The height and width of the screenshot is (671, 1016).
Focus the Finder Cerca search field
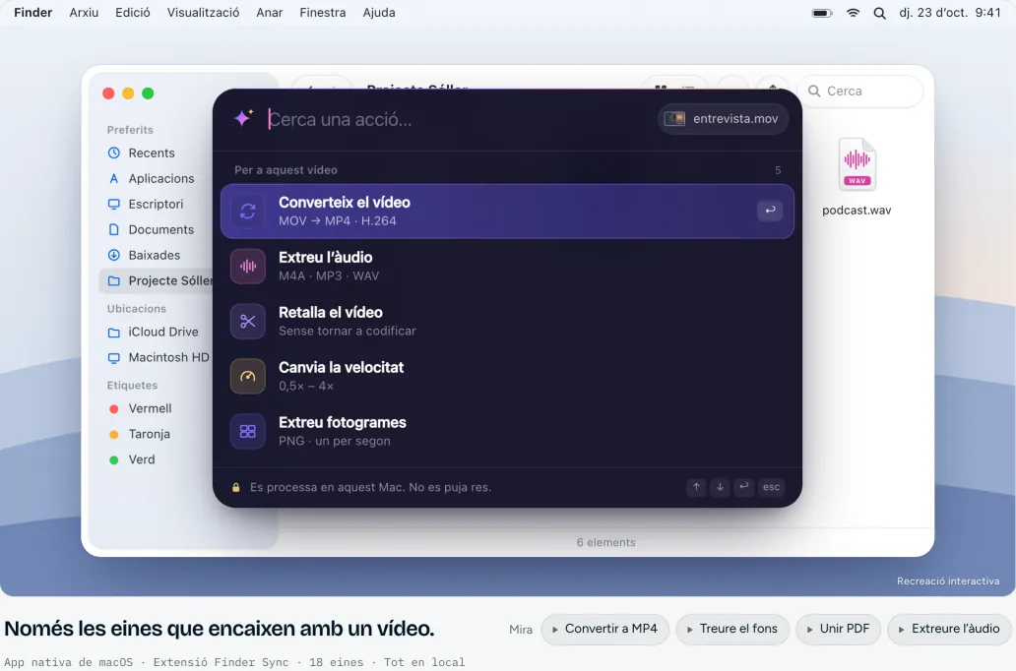tap(859, 91)
